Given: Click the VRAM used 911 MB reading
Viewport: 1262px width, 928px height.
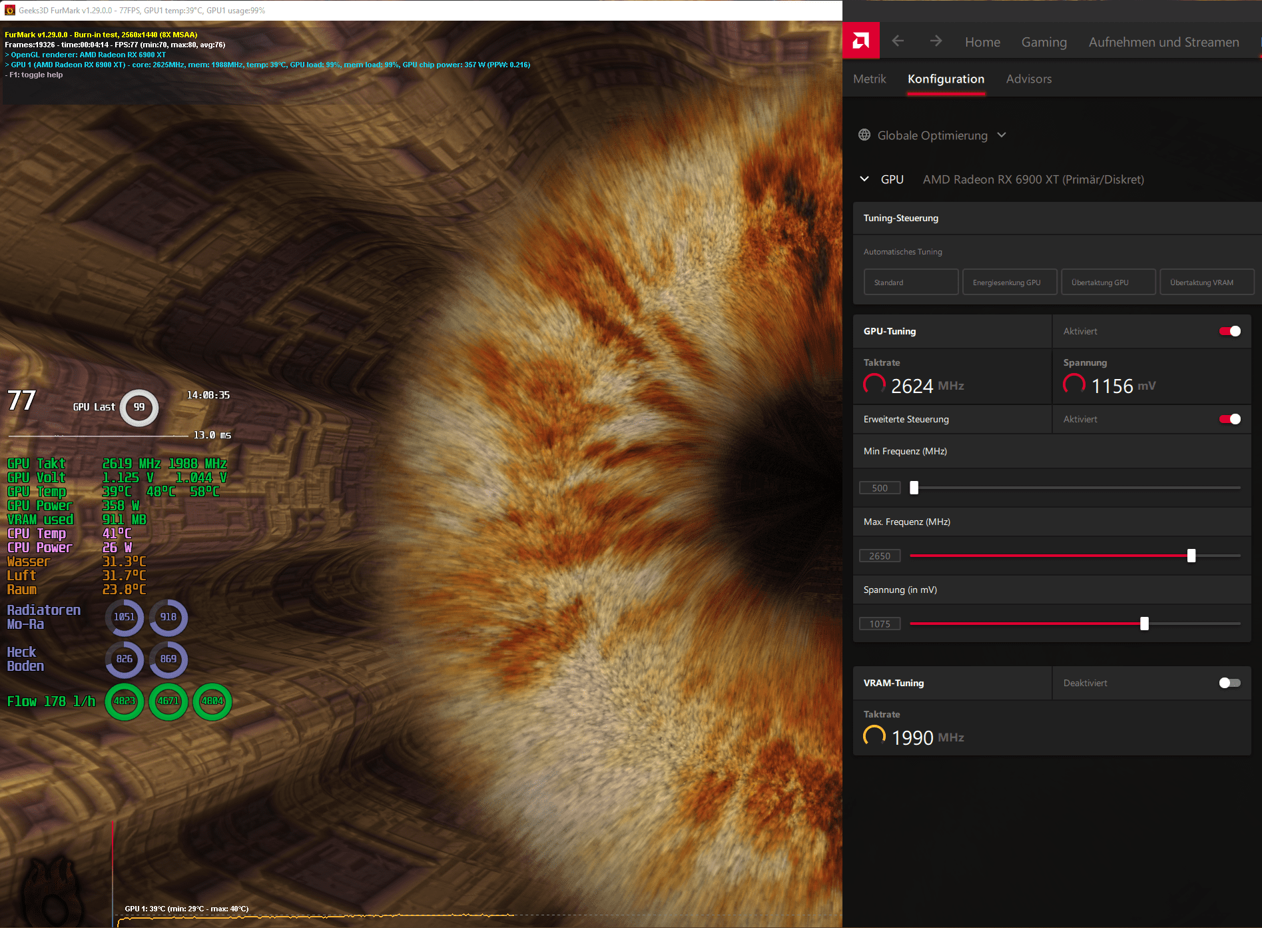Looking at the screenshot, I should (x=124, y=520).
